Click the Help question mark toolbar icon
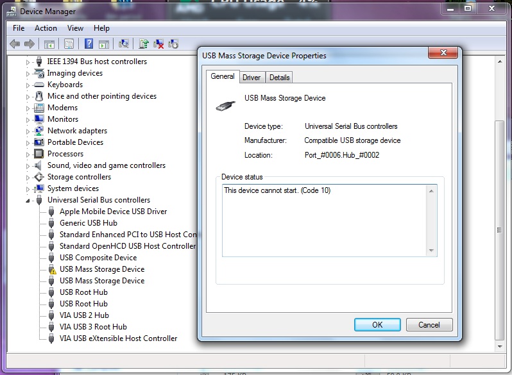 click(87, 44)
